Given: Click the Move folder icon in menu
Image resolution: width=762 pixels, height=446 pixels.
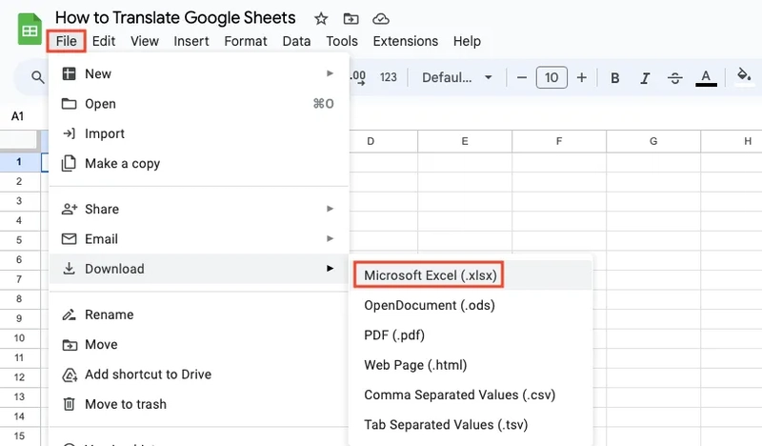Looking at the screenshot, I should pos(70,345).
